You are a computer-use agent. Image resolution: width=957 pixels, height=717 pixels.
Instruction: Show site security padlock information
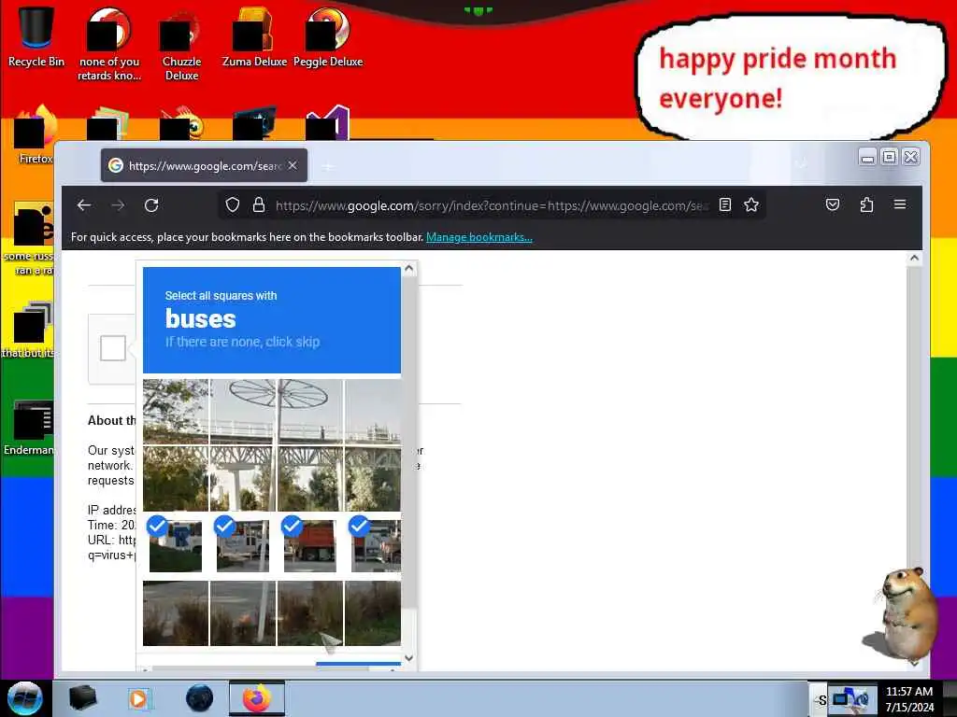point(259,204)
